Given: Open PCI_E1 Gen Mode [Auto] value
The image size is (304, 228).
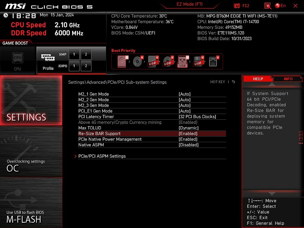Looking at the screenshot, I should (x=184, y=111).
